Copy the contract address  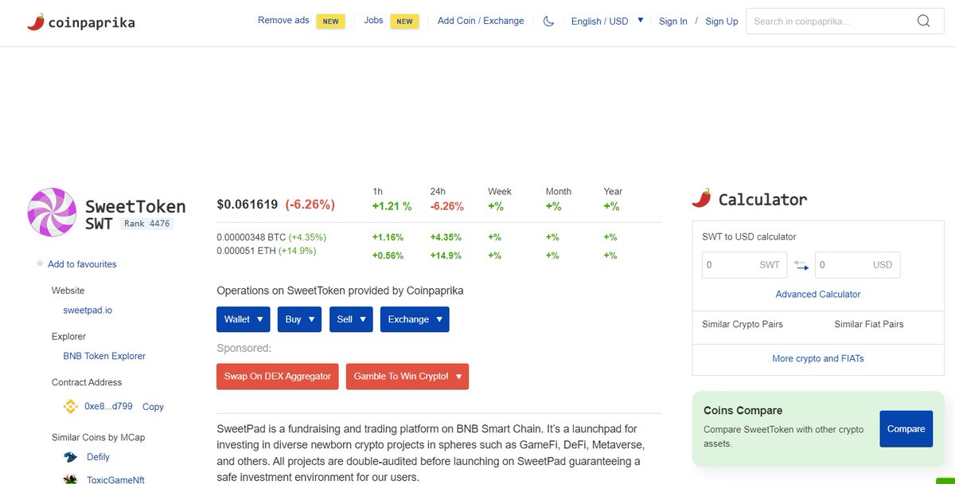(x=153, y=407)
